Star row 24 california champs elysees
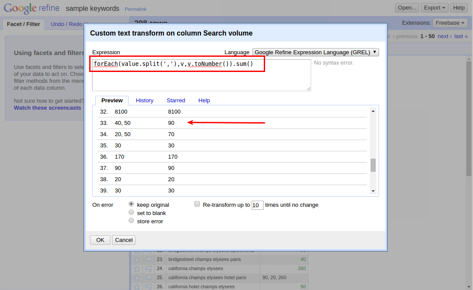This screenshot has height=290, width=473. pyautogui.click(x=136, y=268)
